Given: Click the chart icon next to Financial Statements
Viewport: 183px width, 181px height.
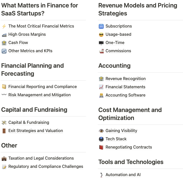Looking at the screenshot, I should pyautogui.click(x=101, y=87).
